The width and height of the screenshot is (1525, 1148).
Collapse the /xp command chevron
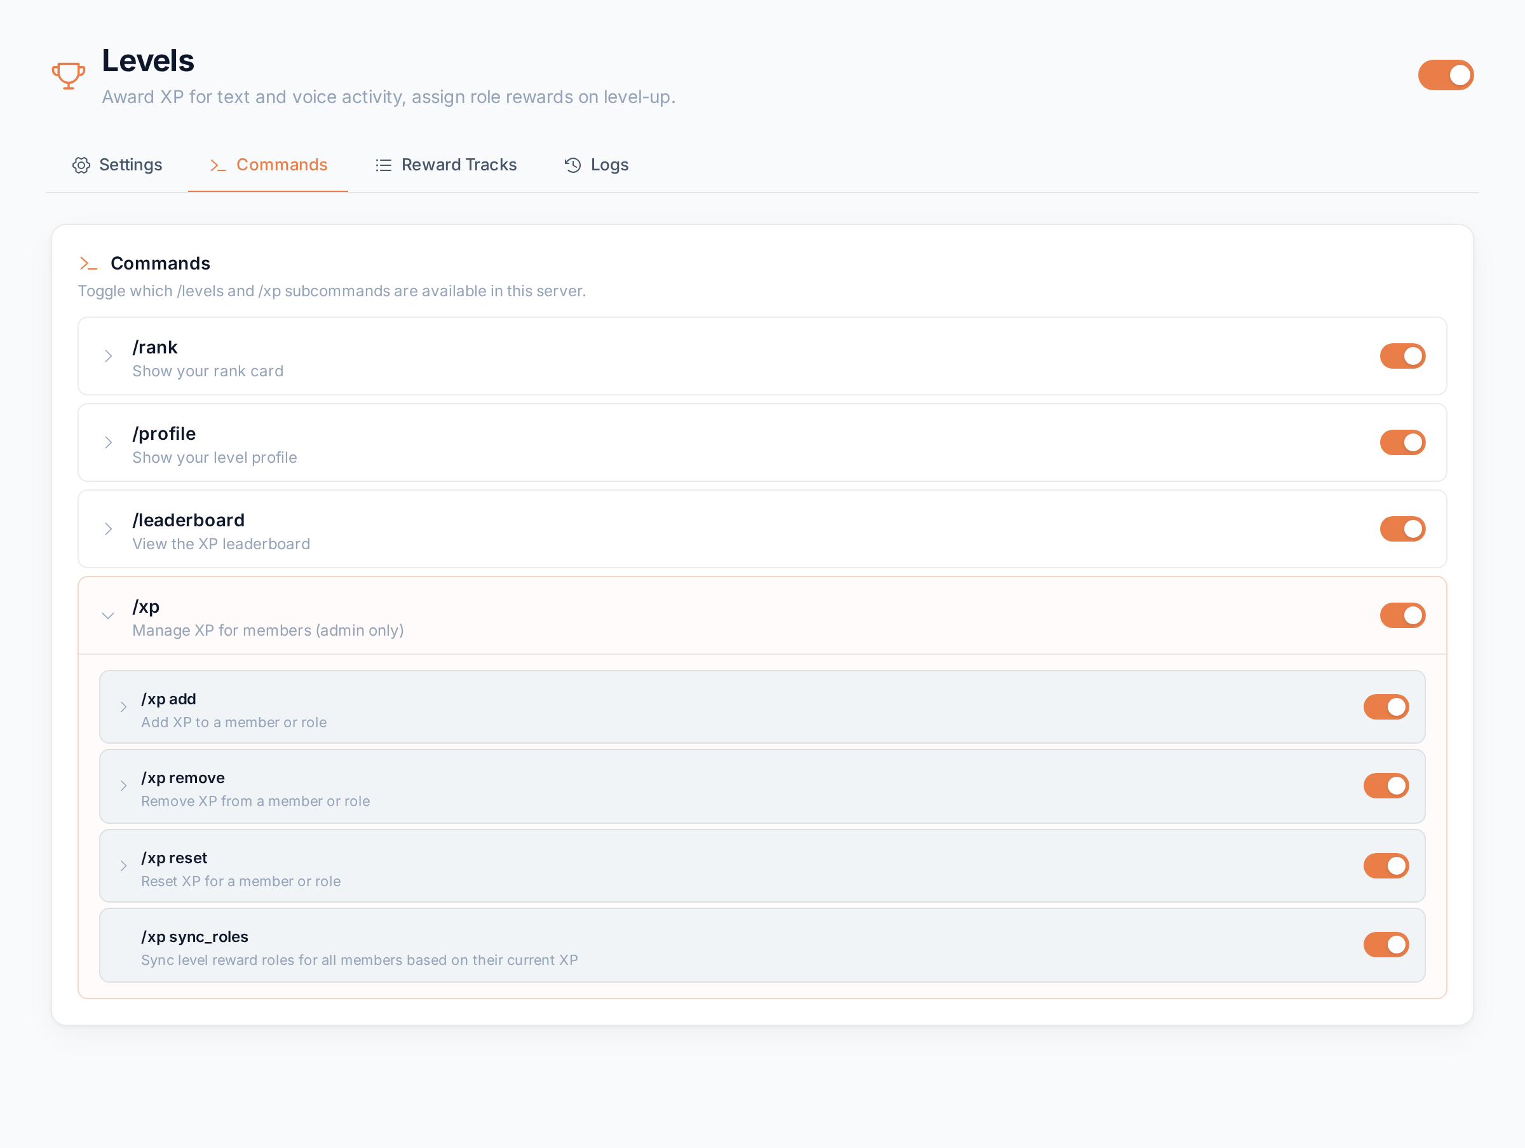pyautogui.click(x=108, y=615)
